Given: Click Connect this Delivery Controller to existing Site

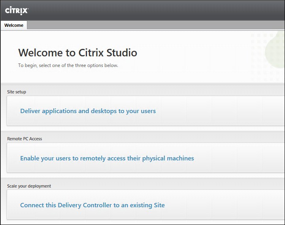Looking at the screenshot, I should [92, 205].
